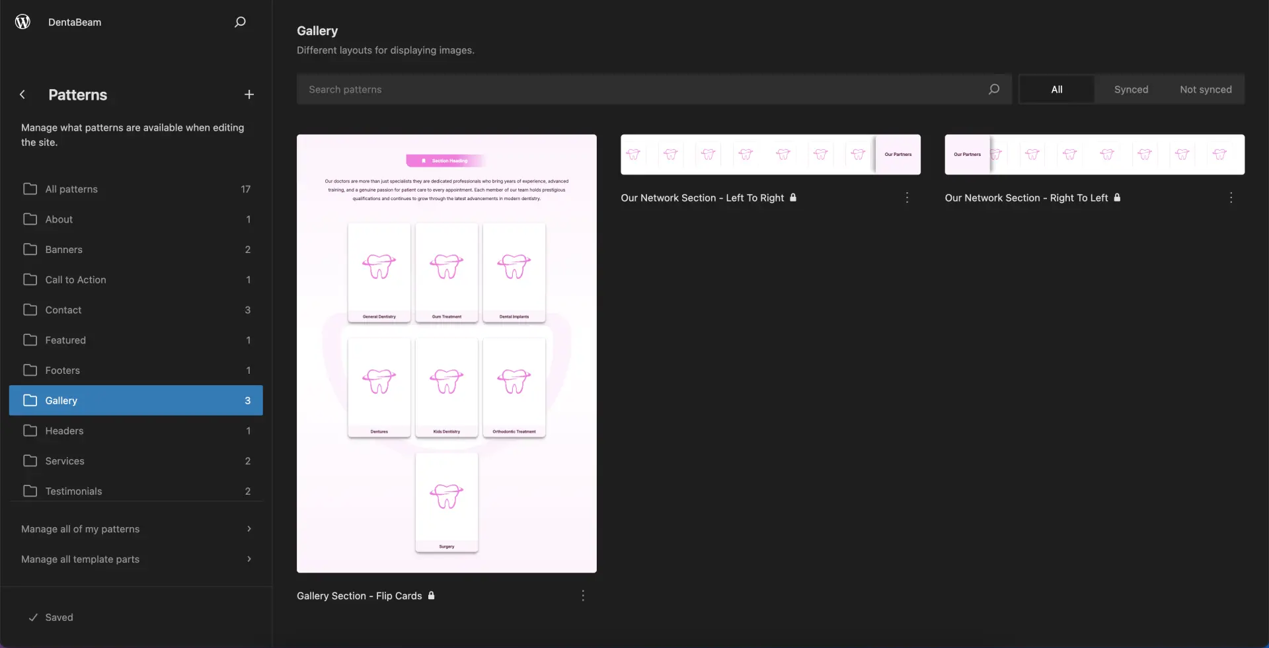Filter by Not synced patterns

click(x=1206, y=89)
